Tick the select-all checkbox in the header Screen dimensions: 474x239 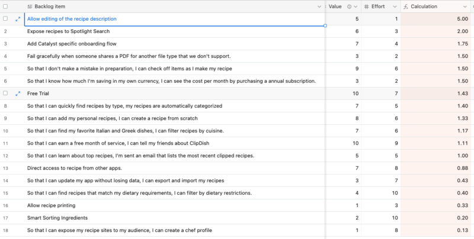coord(5,7)
